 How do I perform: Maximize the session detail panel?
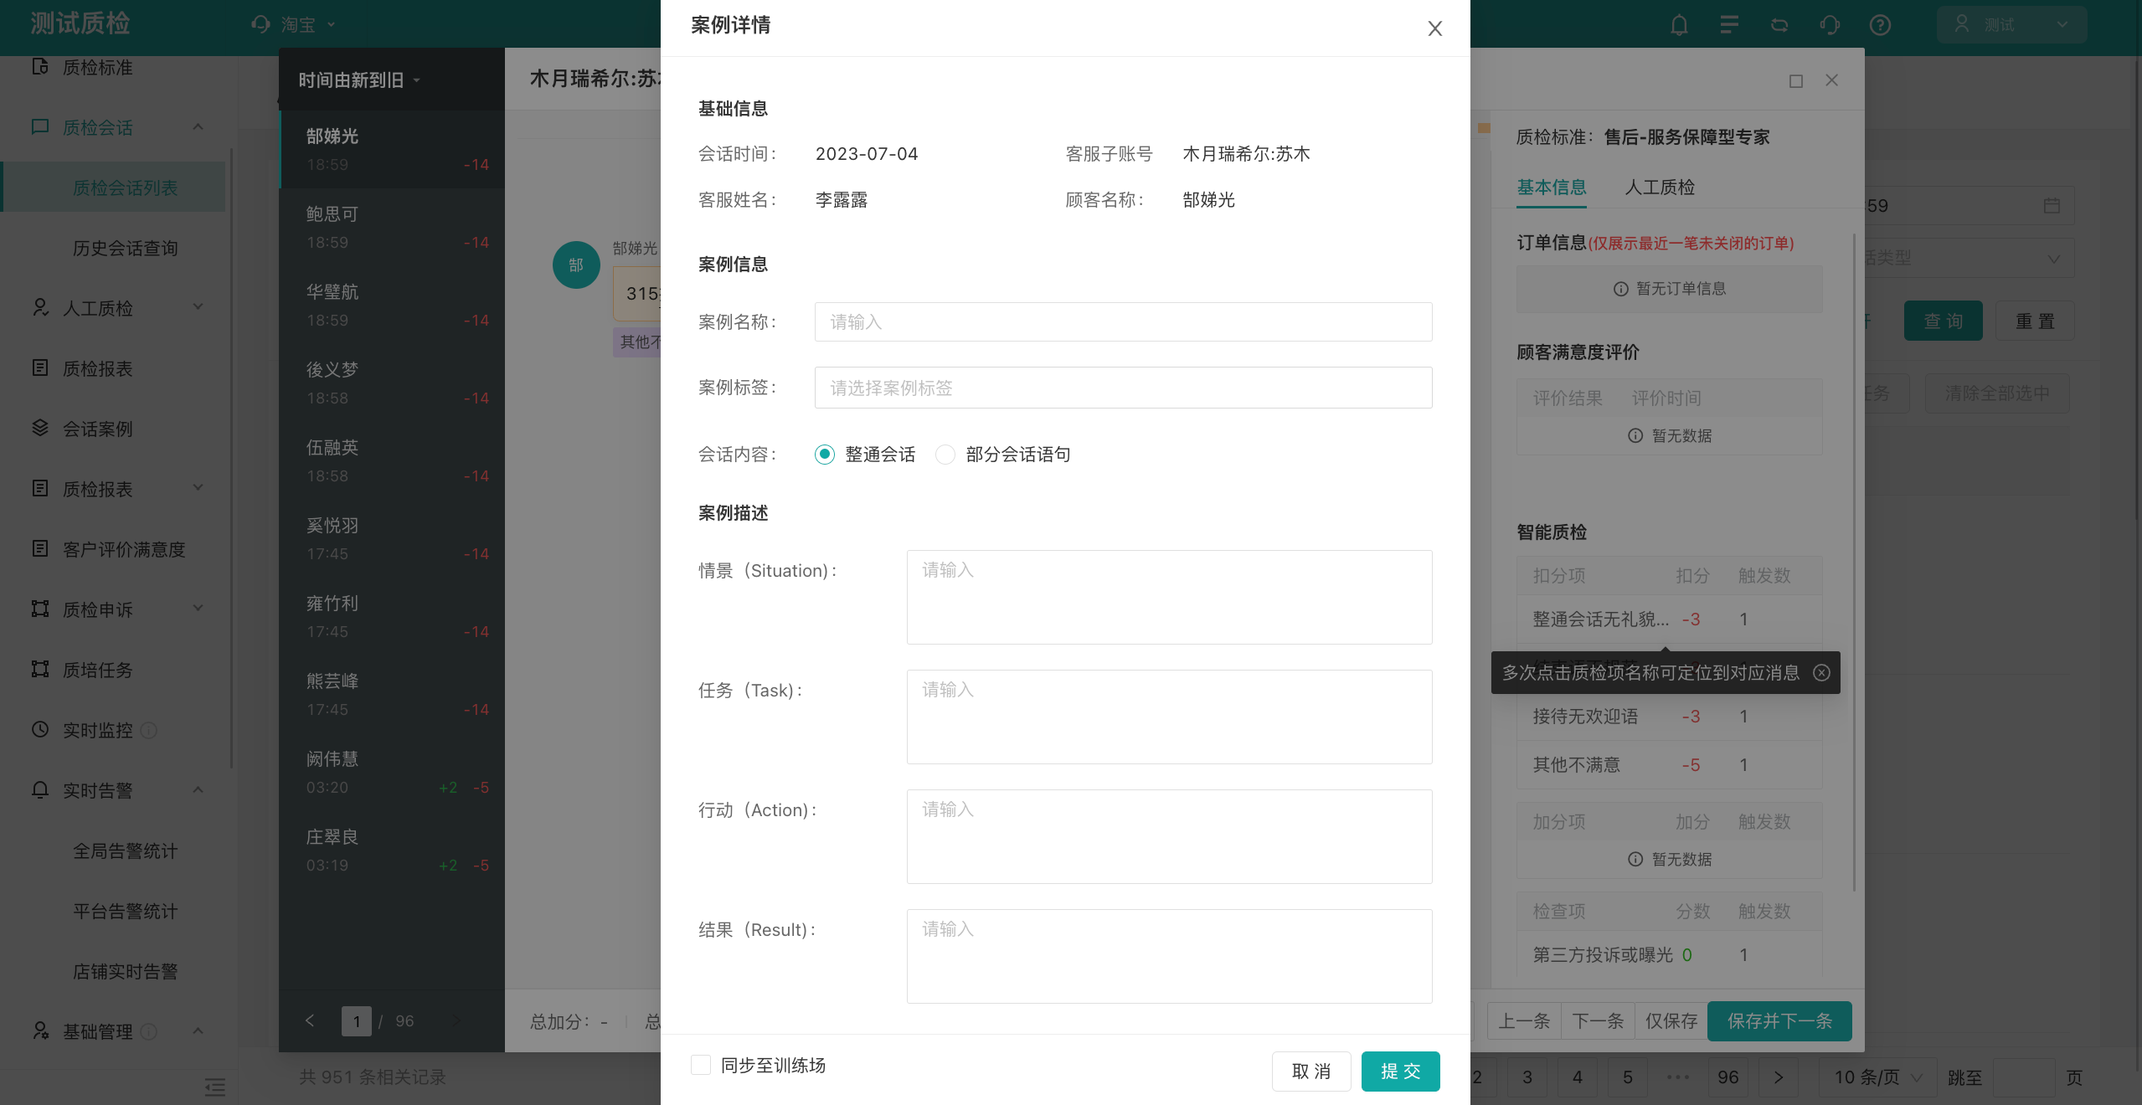[1796, 81]
